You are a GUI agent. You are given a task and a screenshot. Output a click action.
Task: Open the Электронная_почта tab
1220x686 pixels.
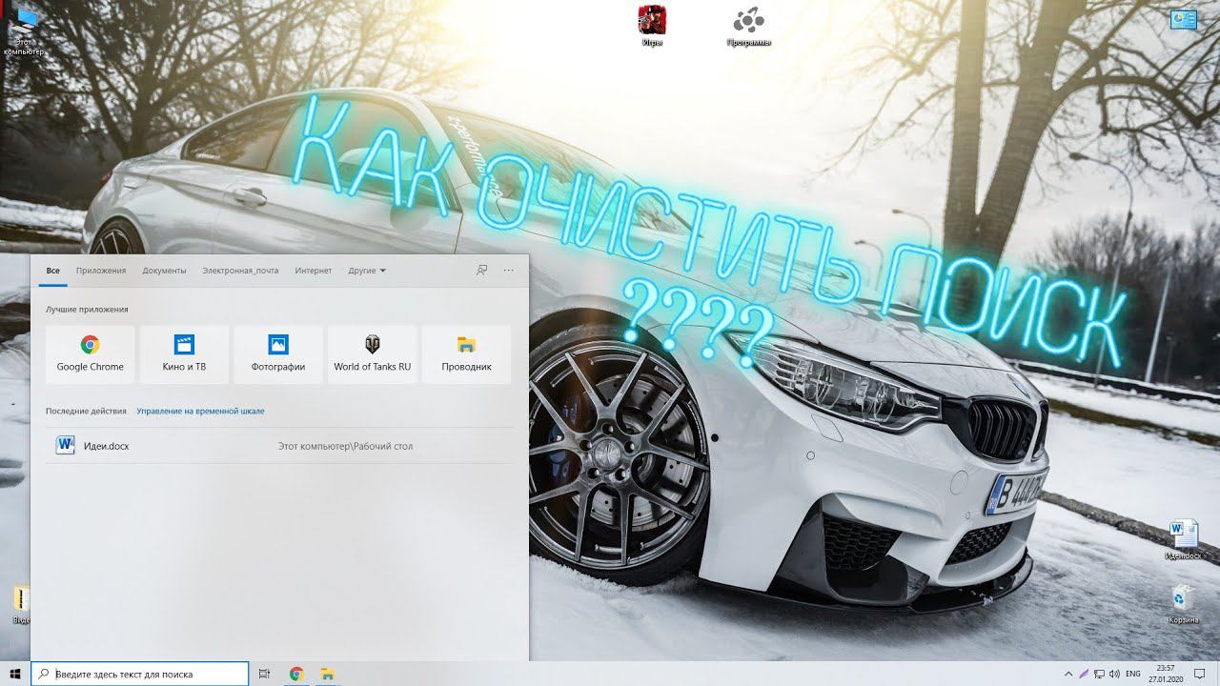pyautogui.click(x=240, y=271)
